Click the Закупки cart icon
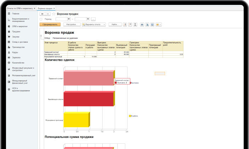The height and width of the screenshot is (149, 249). [x=9, y=37]
